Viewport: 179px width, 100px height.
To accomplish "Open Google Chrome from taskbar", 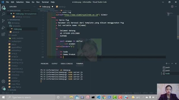I will pos(104,97).
